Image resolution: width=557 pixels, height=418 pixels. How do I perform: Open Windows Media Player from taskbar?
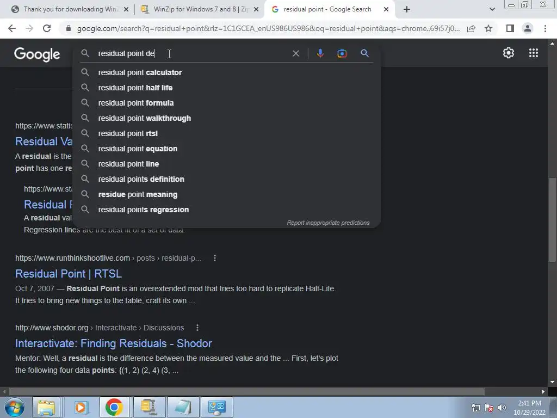81,407
